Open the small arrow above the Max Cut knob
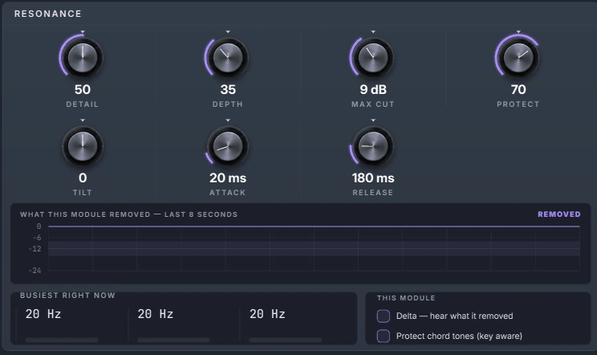This screenshot has width=597, height=355. 373,32
